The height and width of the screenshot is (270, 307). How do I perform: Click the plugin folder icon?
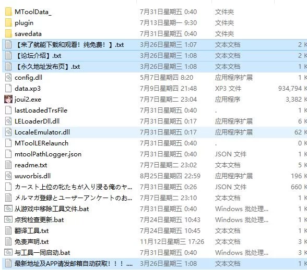click(8, 23)
